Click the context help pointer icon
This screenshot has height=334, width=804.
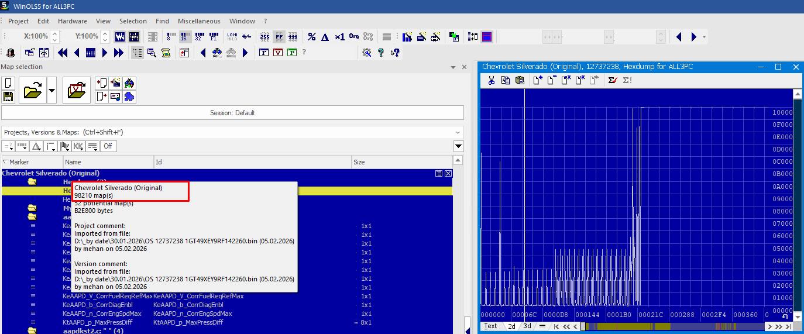(x=395, y=53)
